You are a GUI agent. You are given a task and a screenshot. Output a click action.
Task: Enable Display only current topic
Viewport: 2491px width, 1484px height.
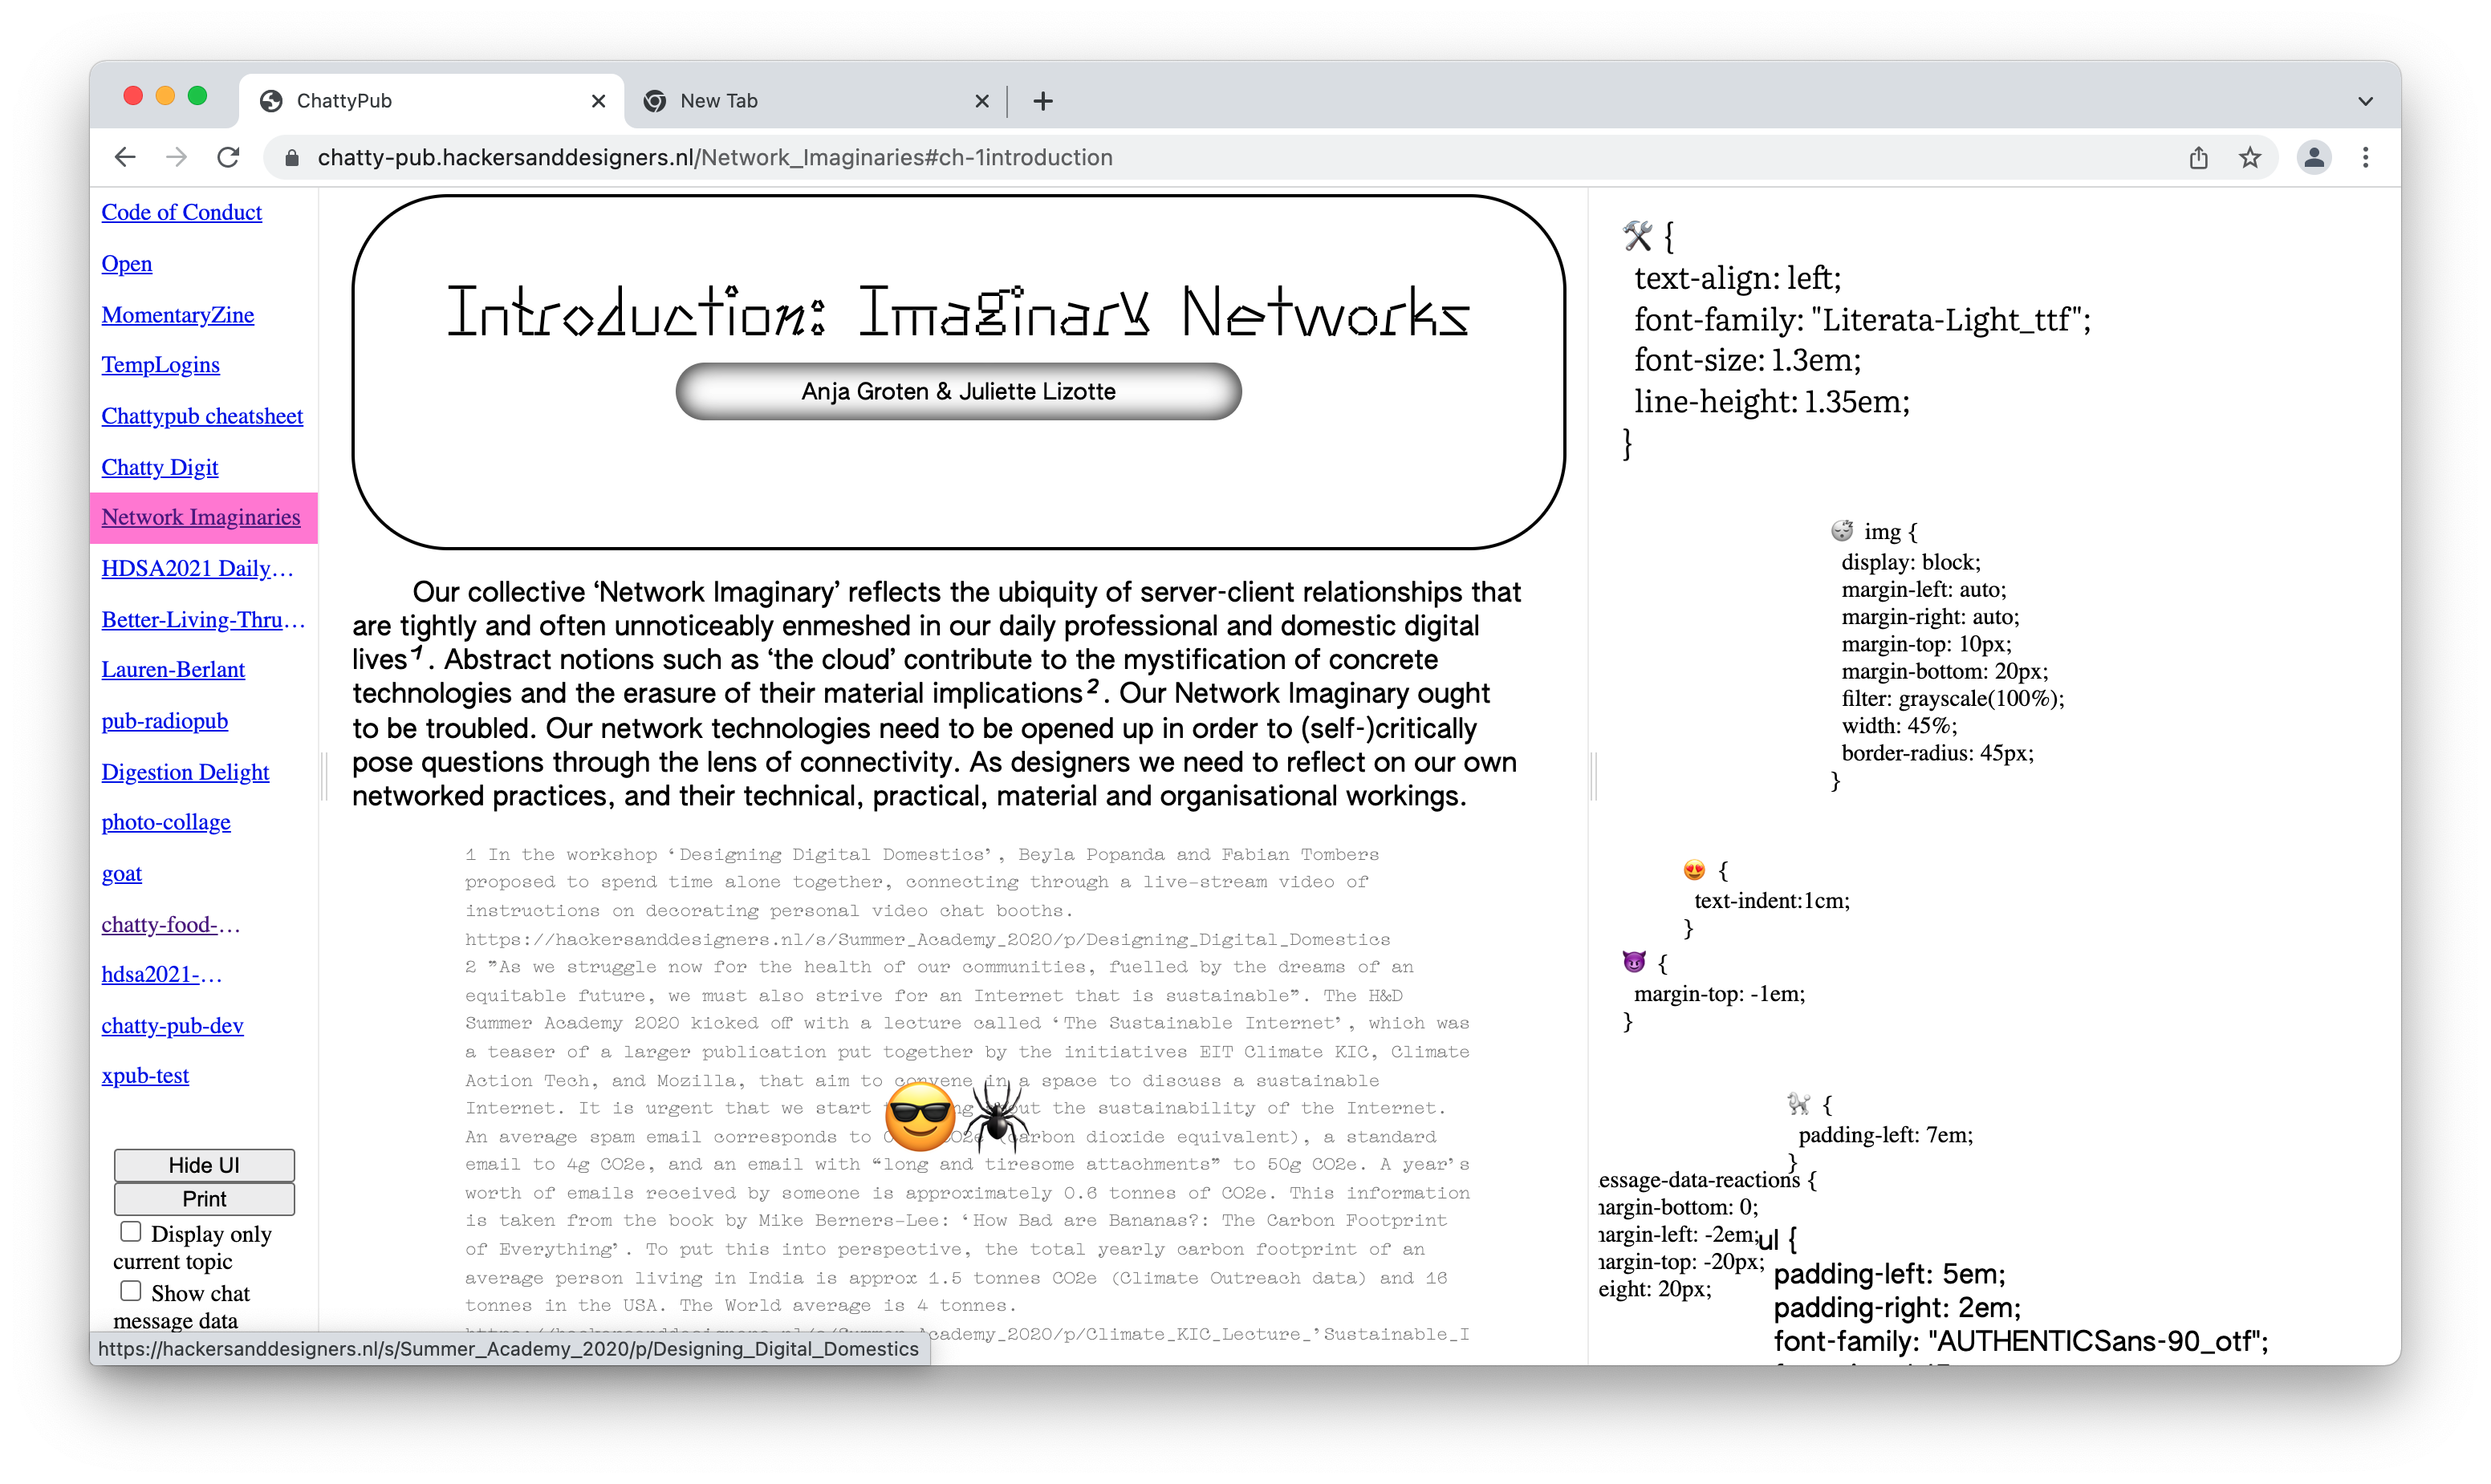131,1231
